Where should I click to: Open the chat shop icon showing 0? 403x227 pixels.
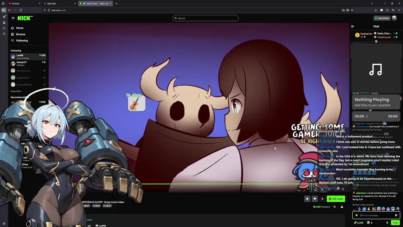(x=370, y=223)
